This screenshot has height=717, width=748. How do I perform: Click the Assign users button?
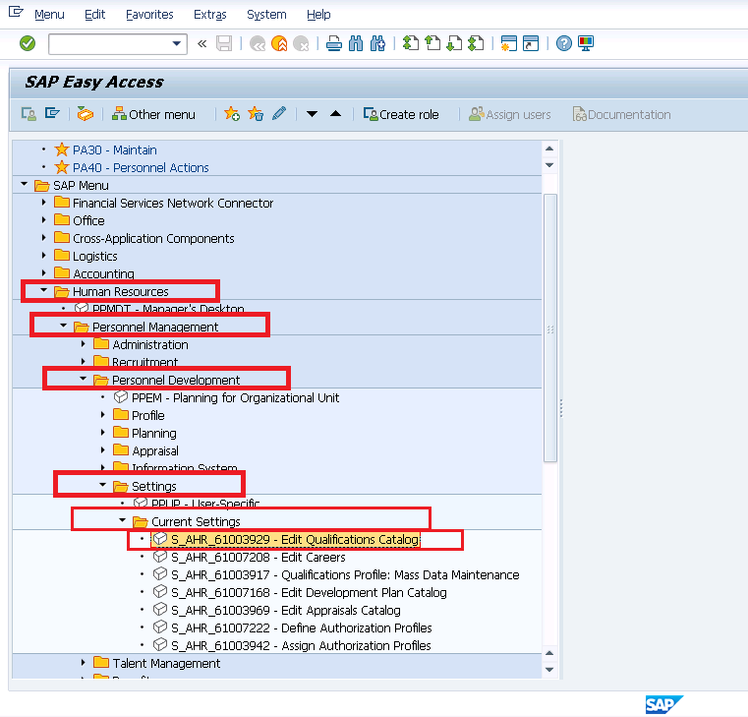(509, 114)
